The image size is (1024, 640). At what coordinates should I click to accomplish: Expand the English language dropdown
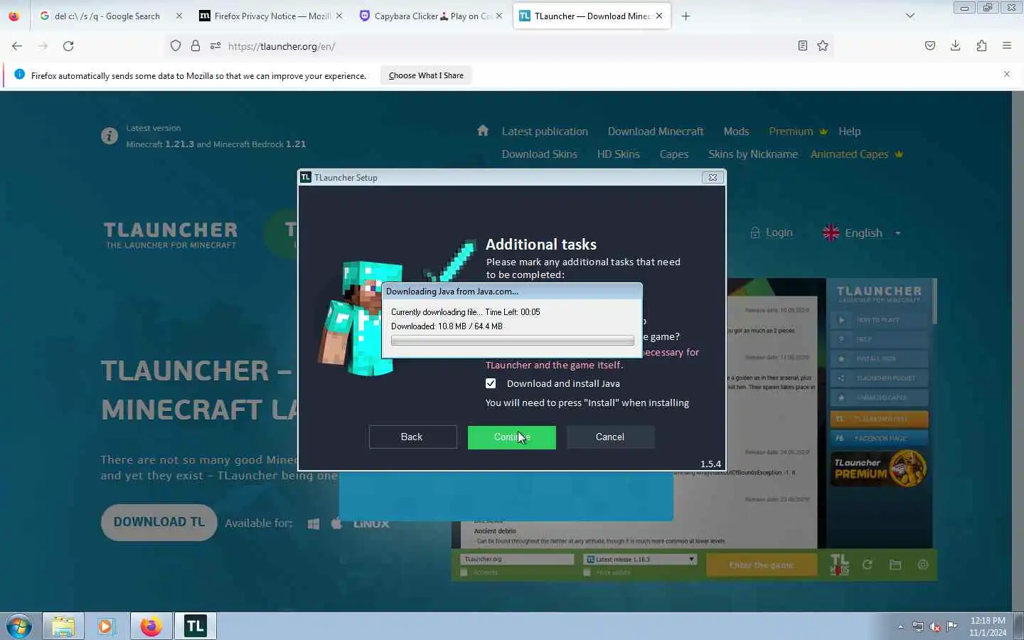coord(862,233)
